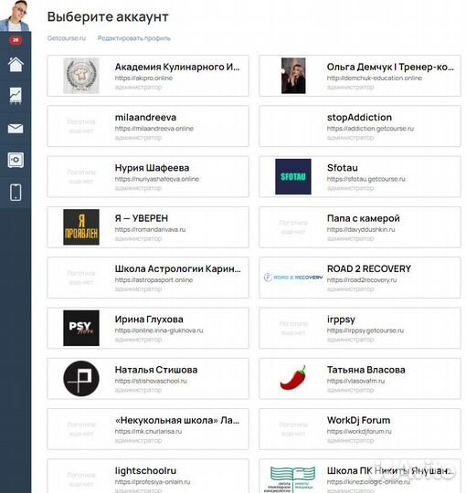466x493 pixels.
Task: Click mk.churlarisa.ru URL
Action: [148, 431]
